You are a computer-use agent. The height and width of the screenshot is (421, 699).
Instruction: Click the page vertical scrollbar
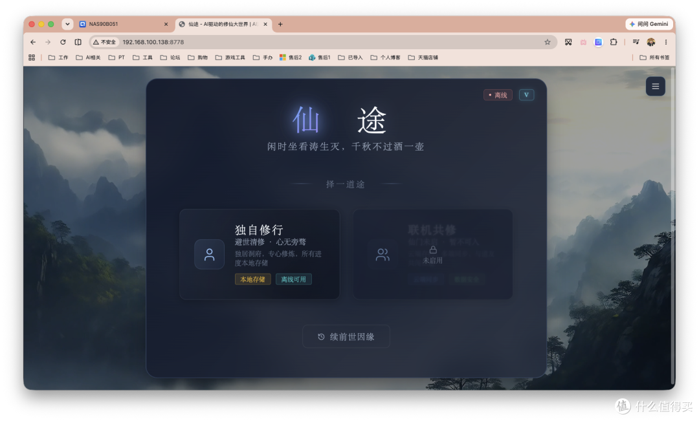pyautogui.click(x=672, y=226)
